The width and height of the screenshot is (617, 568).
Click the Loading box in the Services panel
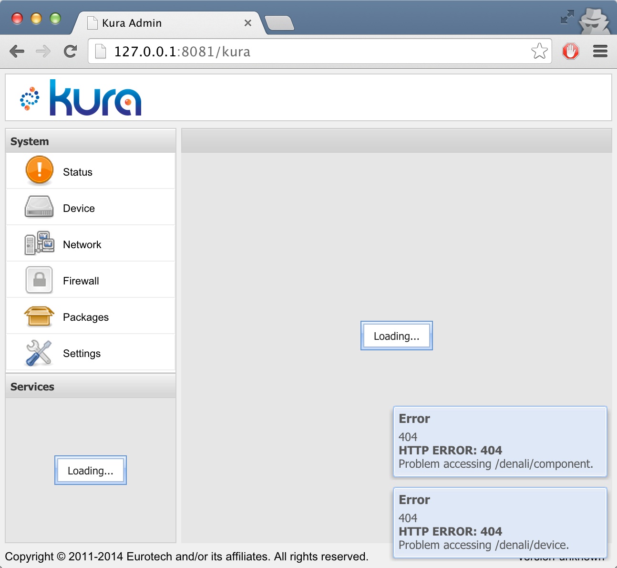point(91,470)
